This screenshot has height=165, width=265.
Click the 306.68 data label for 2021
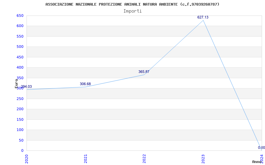pos(85,84)
